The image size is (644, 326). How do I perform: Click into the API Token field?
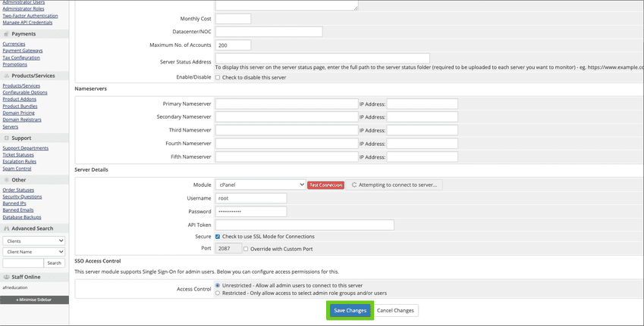point(304,225)
